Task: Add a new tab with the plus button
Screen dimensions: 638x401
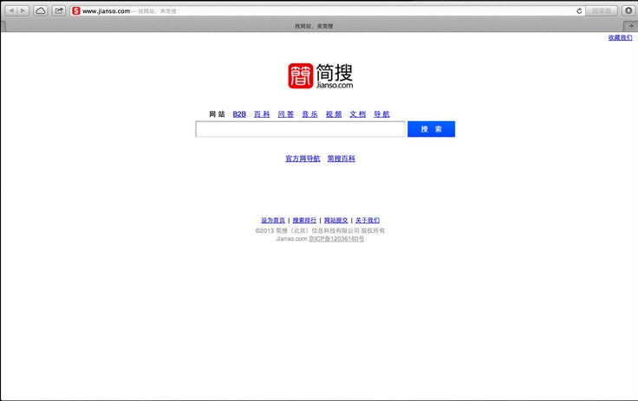Action: pyautogui.click(x=631, y=26)
